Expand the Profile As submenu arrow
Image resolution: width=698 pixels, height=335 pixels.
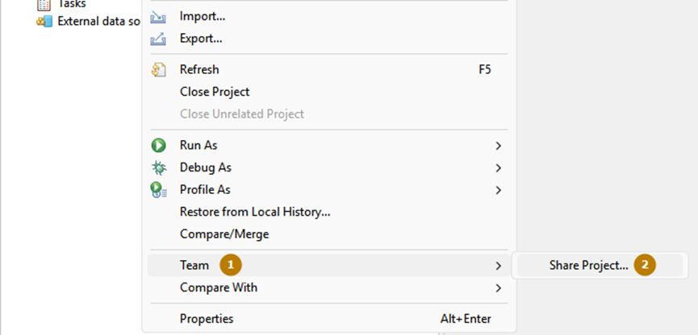pos(499,190)
